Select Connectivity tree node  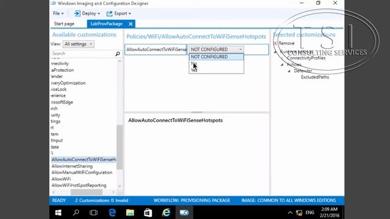[60, 63]
